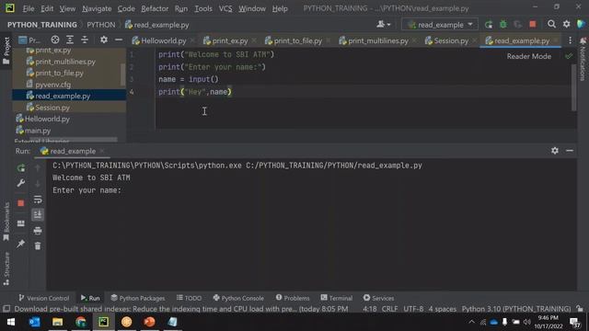Open File Explorer from taskbar
This screenshot has height=331, width=589.
tap(57, 322)
